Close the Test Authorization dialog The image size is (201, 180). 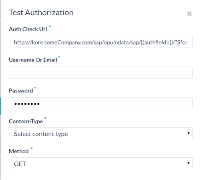tap(189, 14)
